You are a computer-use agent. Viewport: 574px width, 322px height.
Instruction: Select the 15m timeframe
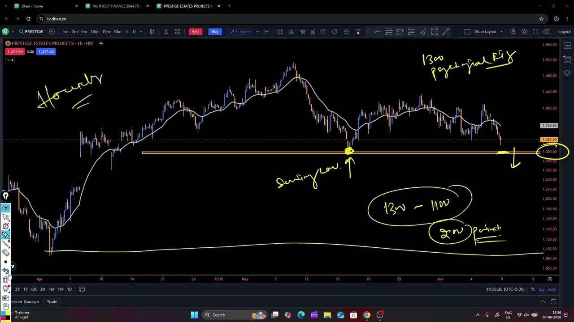106,32
